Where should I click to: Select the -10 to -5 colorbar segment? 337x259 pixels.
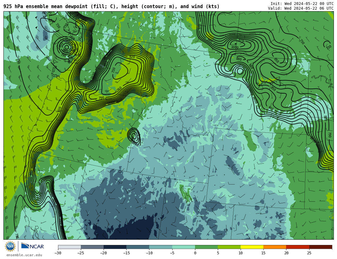(161, 247)
